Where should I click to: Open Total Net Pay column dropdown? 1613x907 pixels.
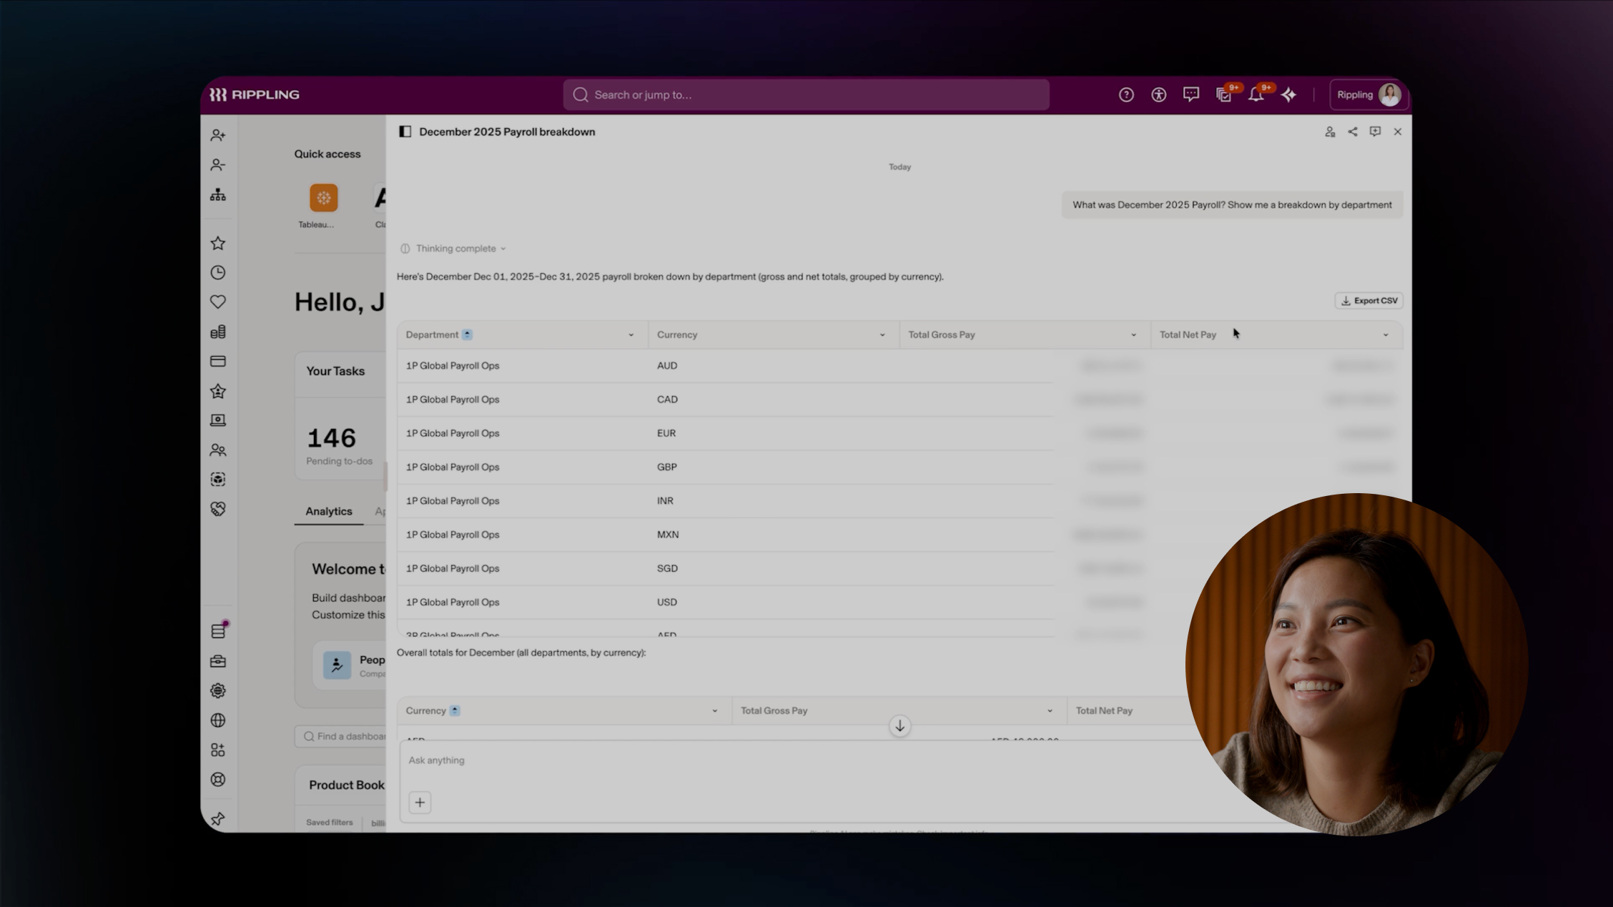tap(1385, 335)
